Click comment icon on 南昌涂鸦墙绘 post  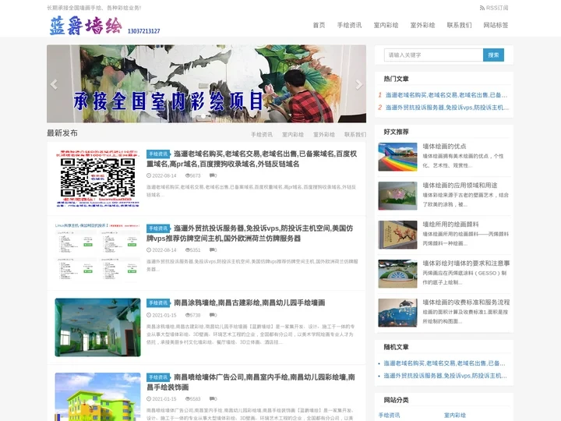point(213,315)
